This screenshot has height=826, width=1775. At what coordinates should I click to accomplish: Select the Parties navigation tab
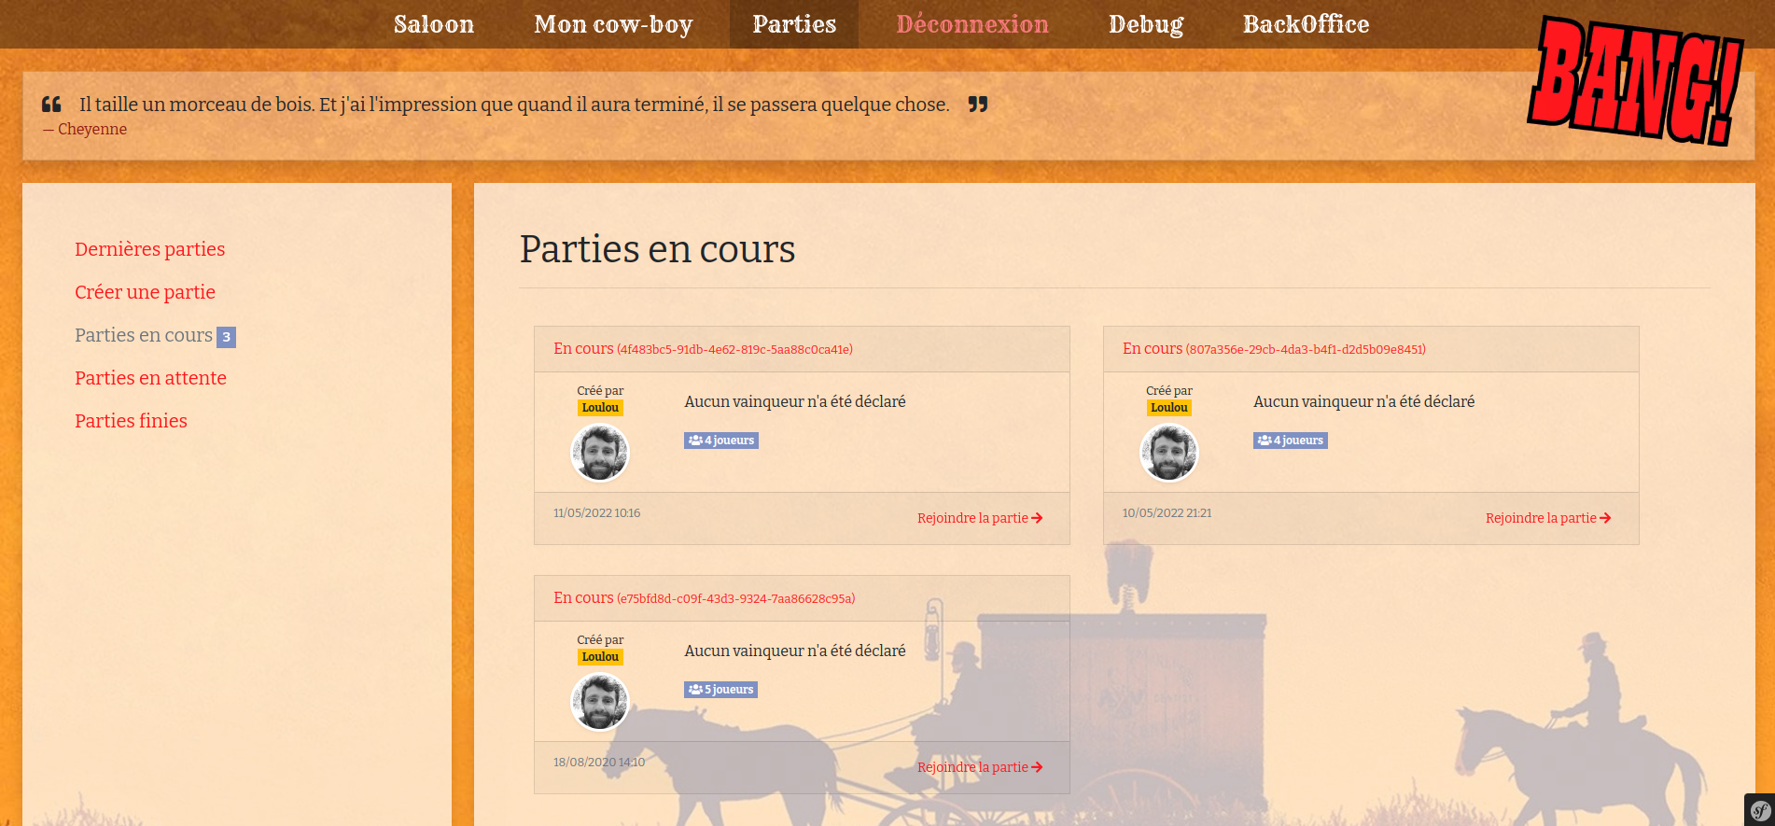(794, 24)
